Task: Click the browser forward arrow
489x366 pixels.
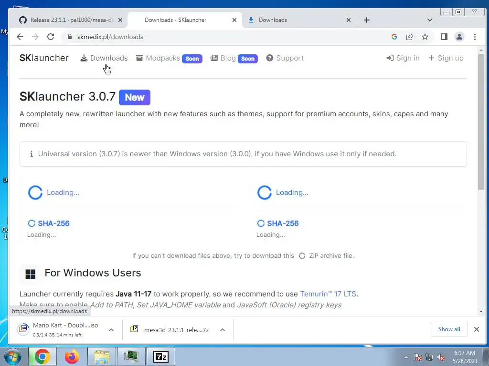Action: coord(35,37)
